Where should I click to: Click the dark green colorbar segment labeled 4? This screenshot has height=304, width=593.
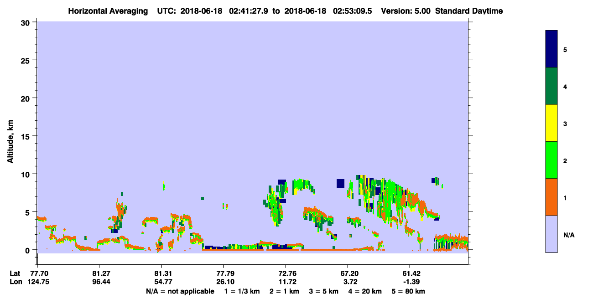(551, 86)
